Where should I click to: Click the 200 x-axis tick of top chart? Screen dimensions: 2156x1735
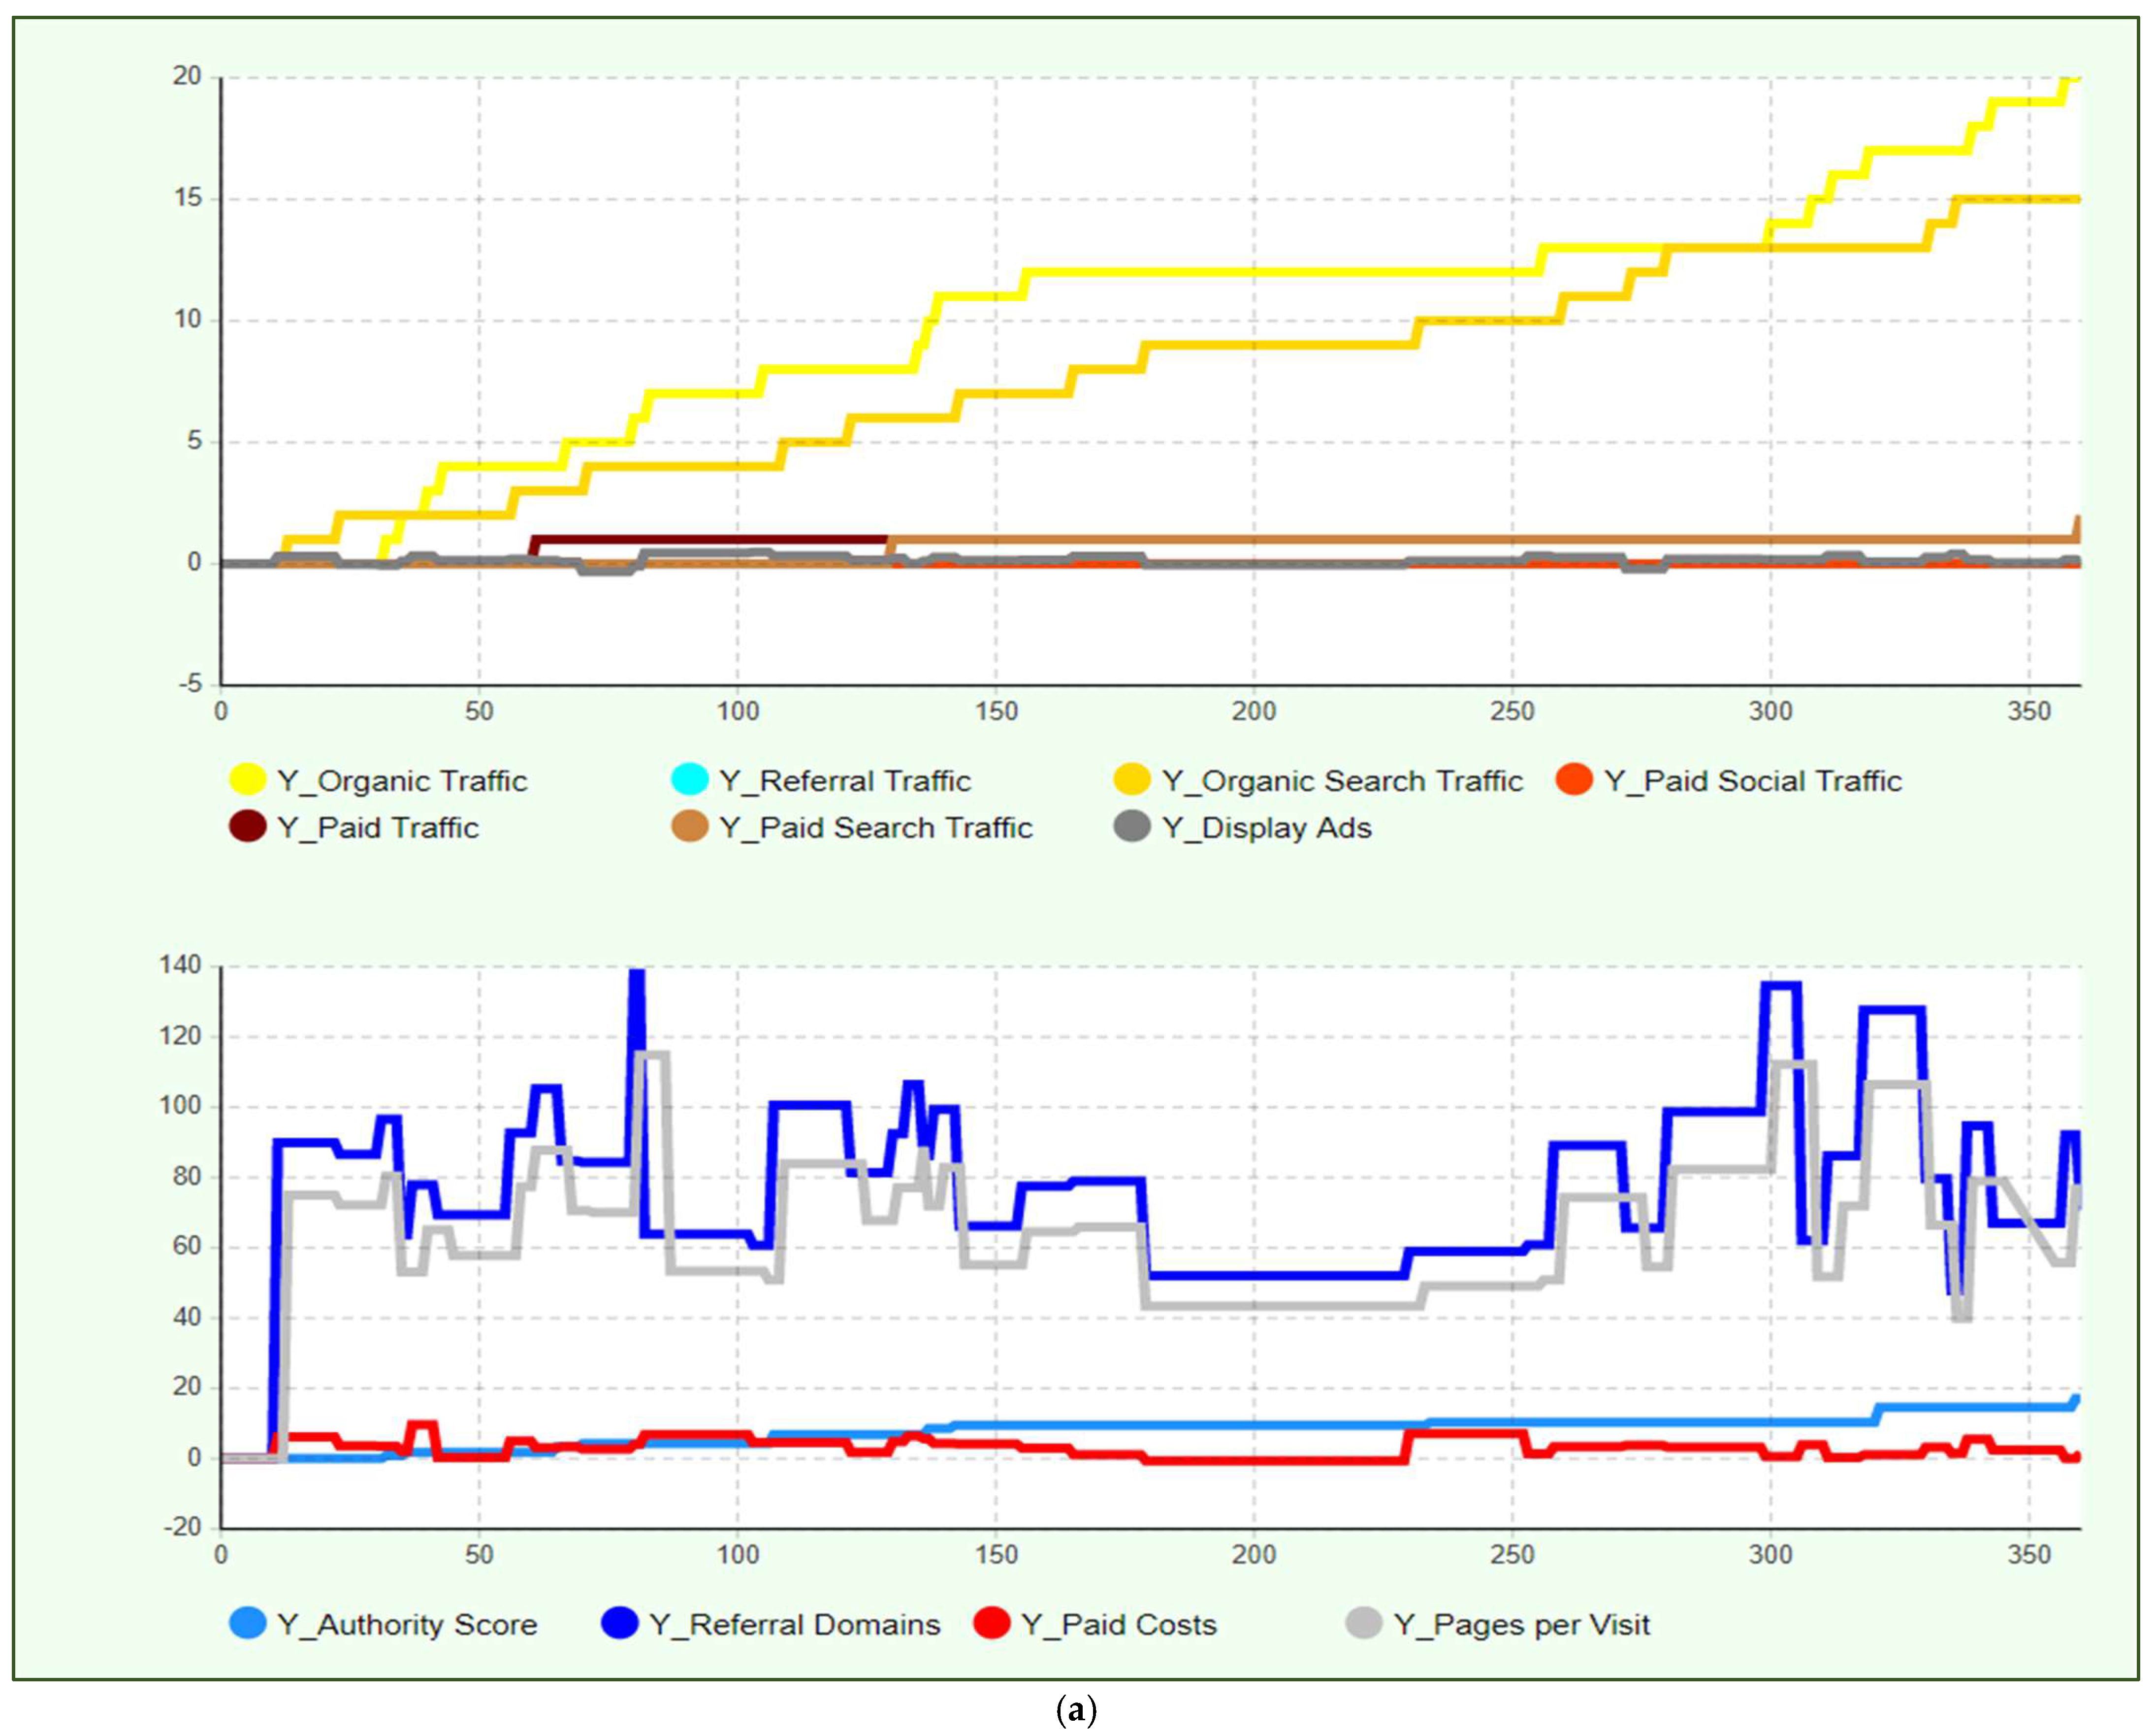(1254, 711)
